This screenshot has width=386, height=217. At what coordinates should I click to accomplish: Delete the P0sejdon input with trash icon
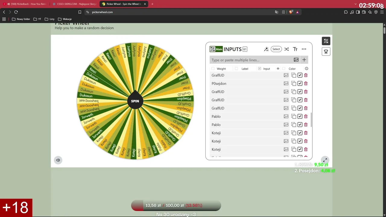[306, 83]
